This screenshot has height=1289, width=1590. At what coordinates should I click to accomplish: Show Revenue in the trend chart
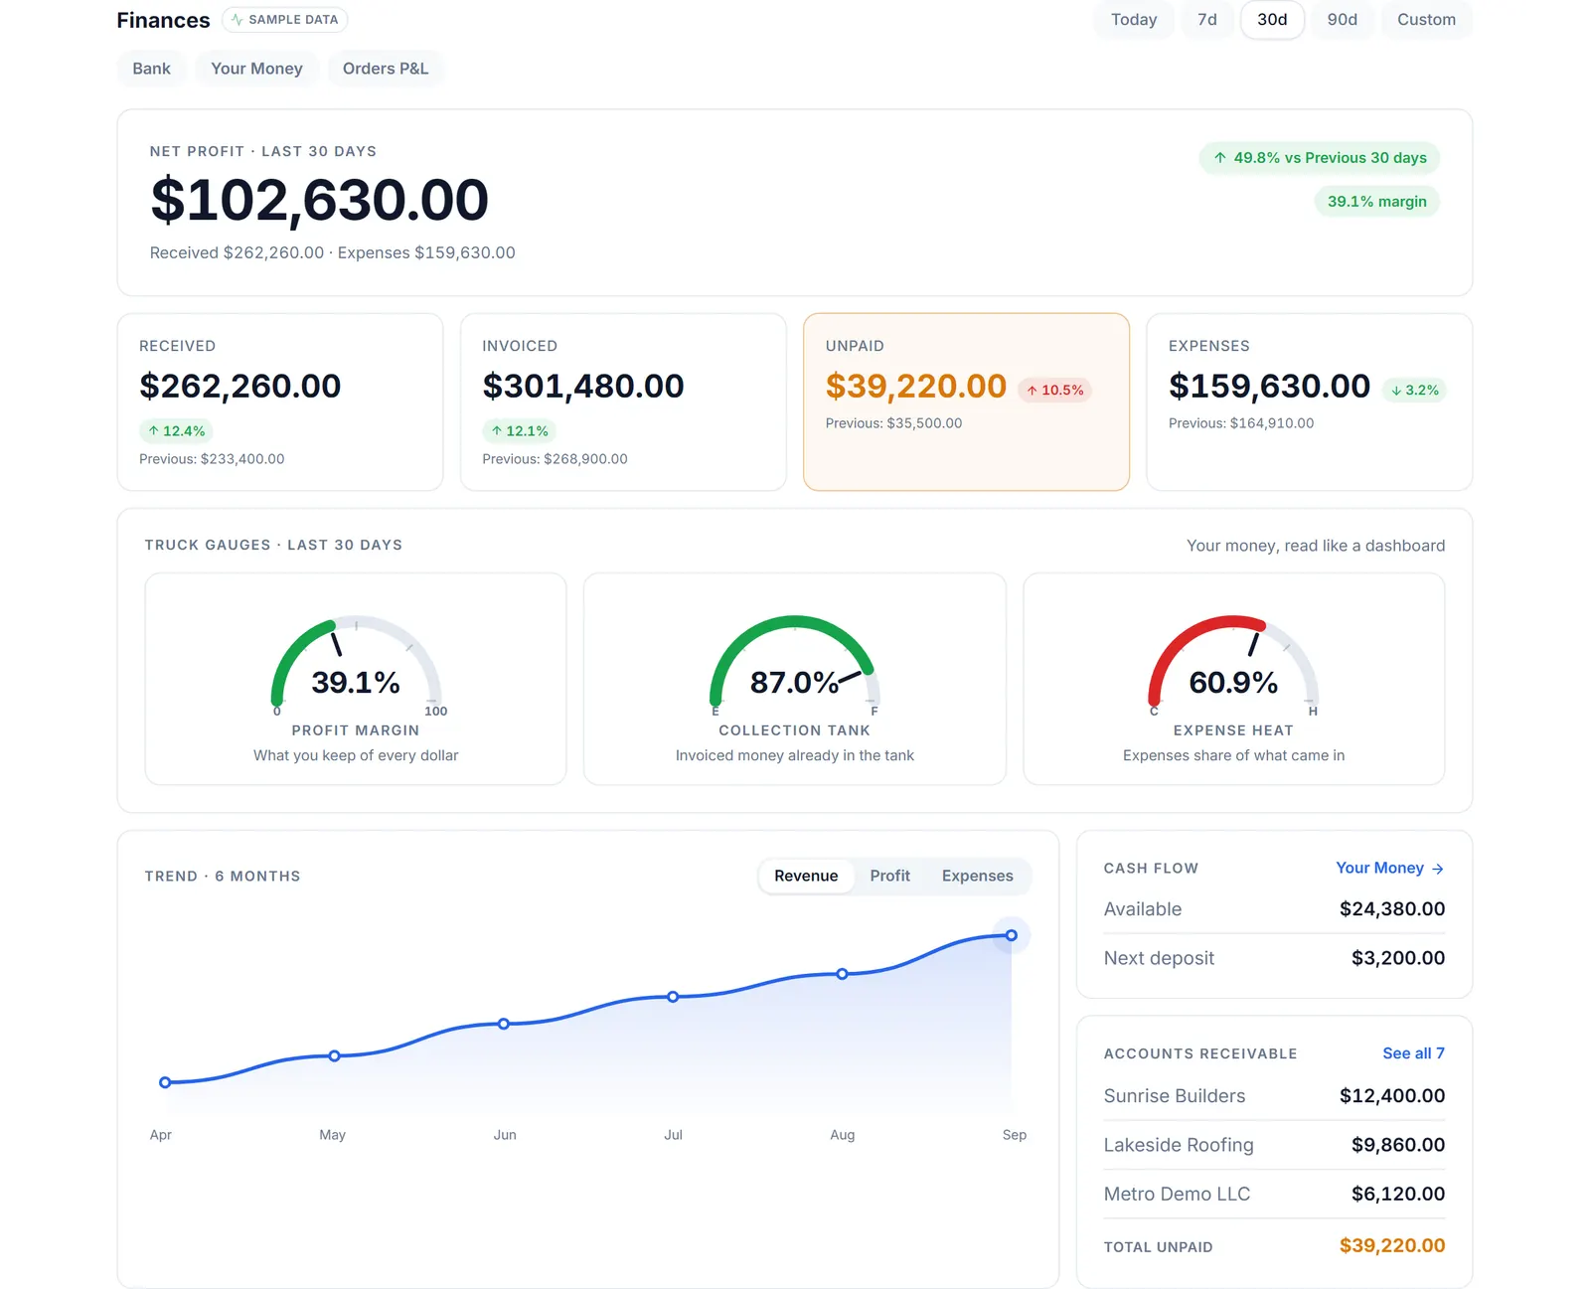806,876
